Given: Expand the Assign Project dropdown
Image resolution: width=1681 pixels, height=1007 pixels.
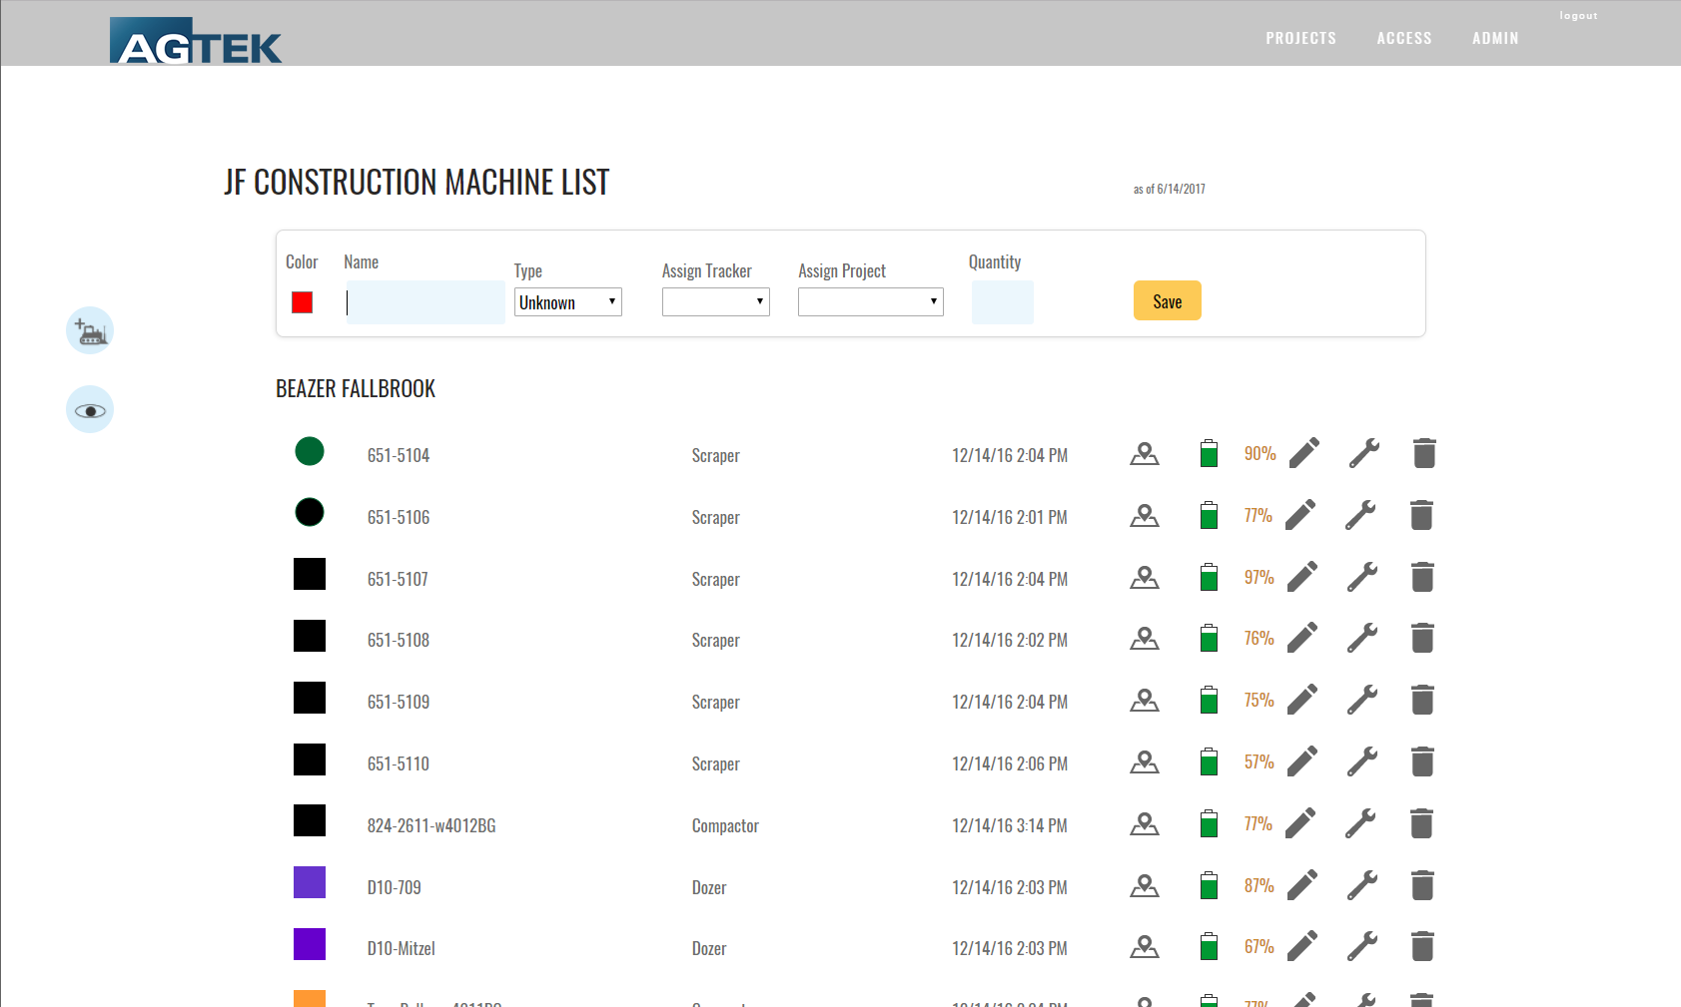Looking at the screenshot, I should [x=870, y=302].
